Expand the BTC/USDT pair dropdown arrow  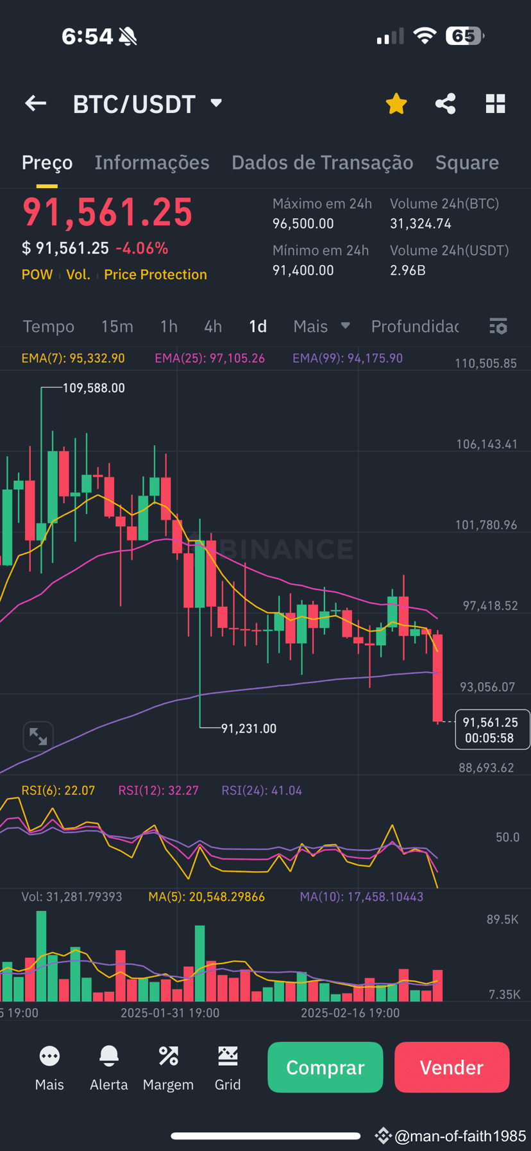[x=216, y=103]
